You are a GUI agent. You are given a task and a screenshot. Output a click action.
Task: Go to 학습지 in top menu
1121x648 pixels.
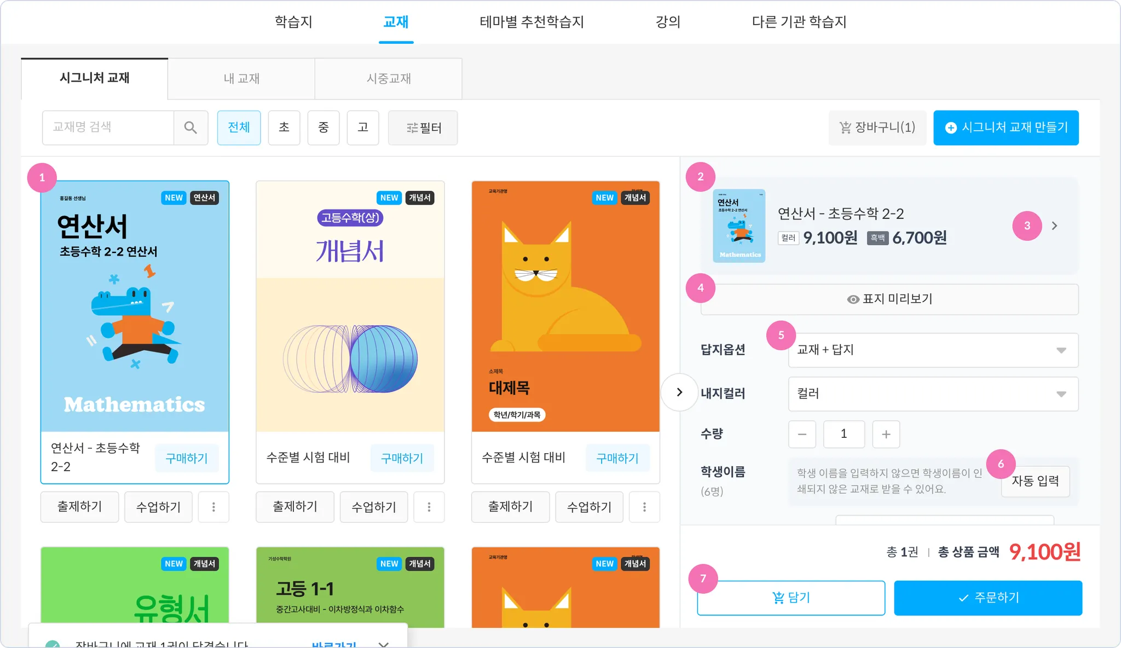[x=293, y=22]
